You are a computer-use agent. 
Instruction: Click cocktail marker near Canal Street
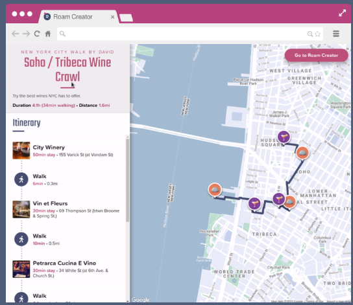279,199
